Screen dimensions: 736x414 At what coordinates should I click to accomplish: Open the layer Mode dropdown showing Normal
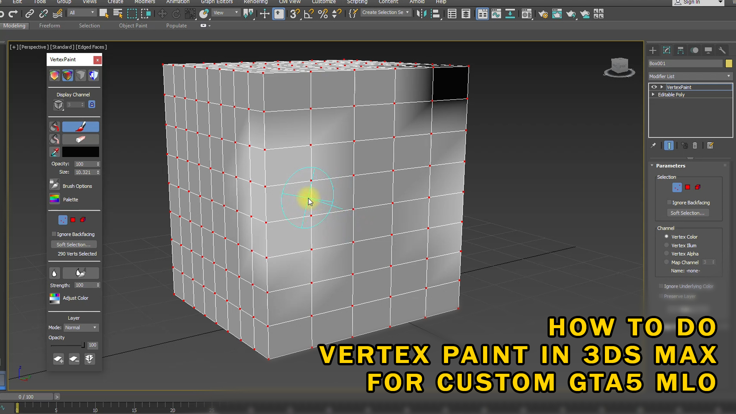[81, 327]
